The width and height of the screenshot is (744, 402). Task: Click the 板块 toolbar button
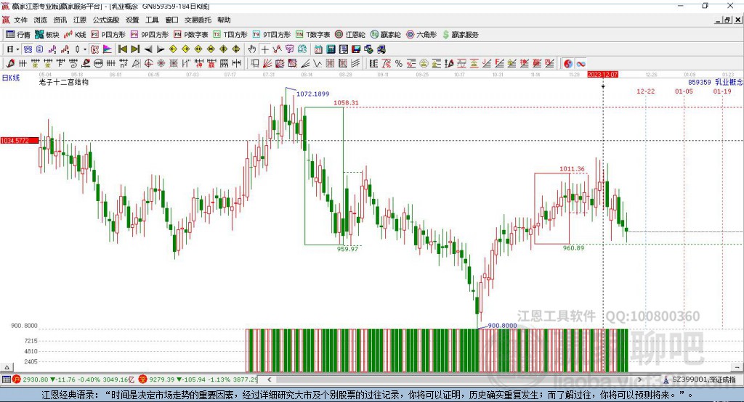coord(47,35)
